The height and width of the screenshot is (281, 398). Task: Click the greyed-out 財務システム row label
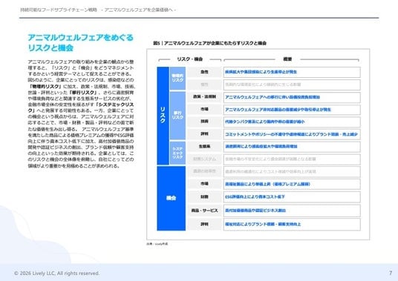point(204,159)
